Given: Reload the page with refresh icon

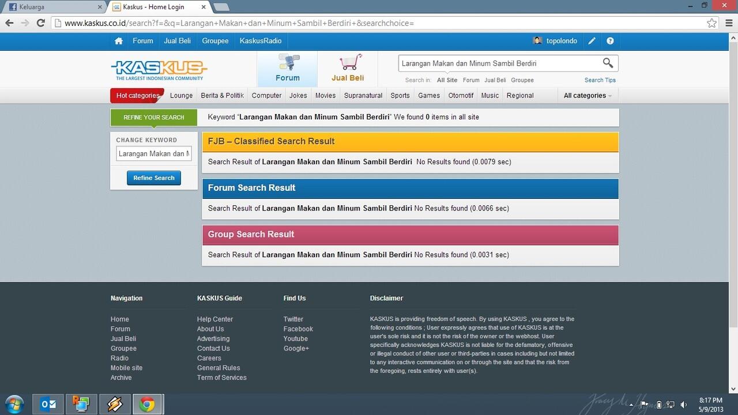Looking at the screenshot, I should click(40, 23).
